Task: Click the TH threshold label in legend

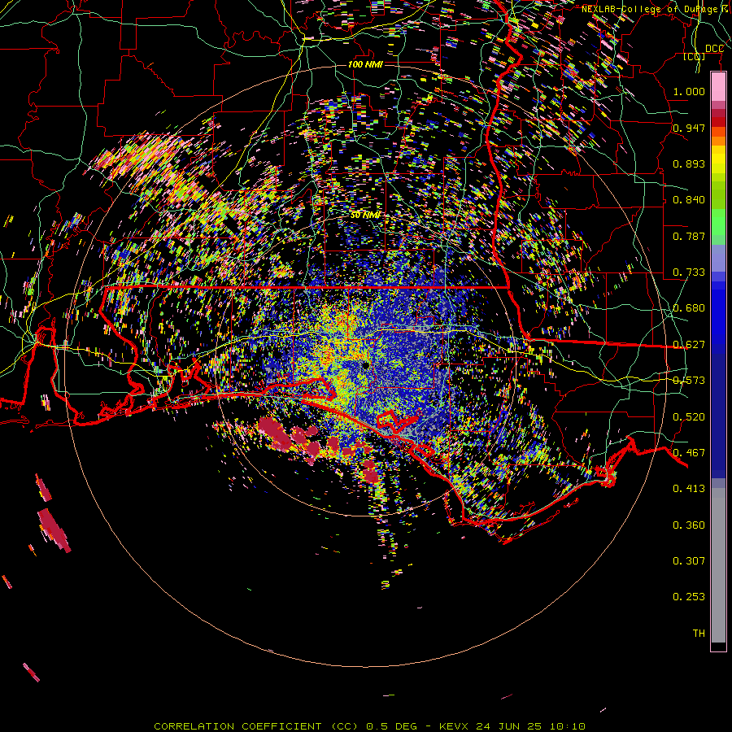Action: pos(699,634)
